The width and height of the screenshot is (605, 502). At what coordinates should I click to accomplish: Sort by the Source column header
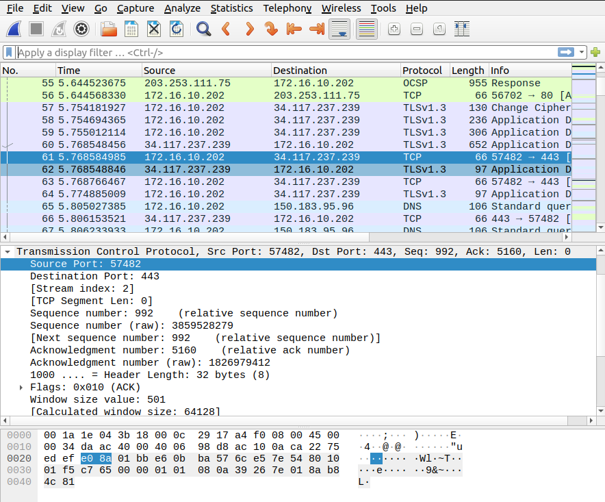[x=207, y=71]
